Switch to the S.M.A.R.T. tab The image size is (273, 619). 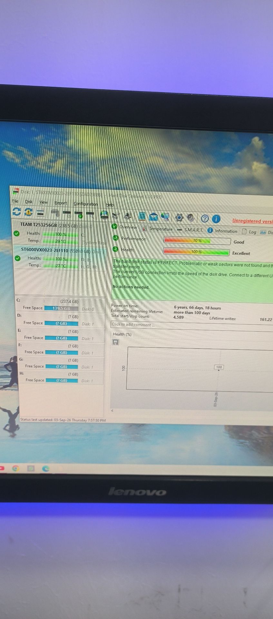(190, 230)
